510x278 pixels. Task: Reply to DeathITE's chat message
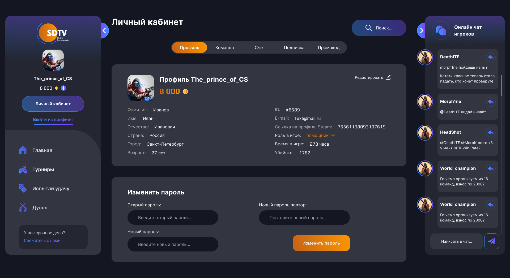[x=491, y=57]
